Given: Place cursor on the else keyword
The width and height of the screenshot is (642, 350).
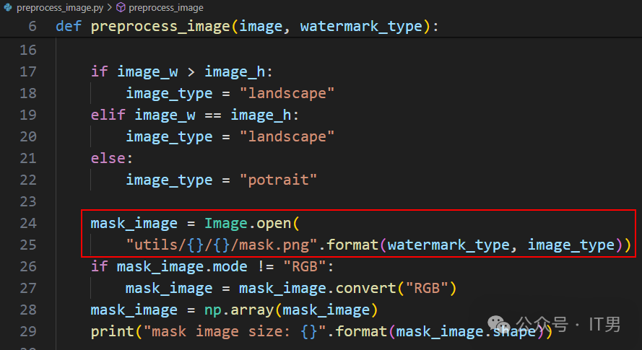Looking at the screenshot, I should 108,158.
